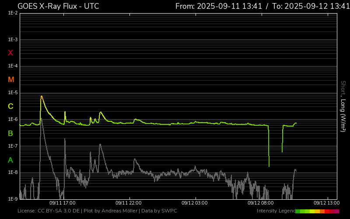Click the 09/11 17:00 time axis label

click(62, 203)
